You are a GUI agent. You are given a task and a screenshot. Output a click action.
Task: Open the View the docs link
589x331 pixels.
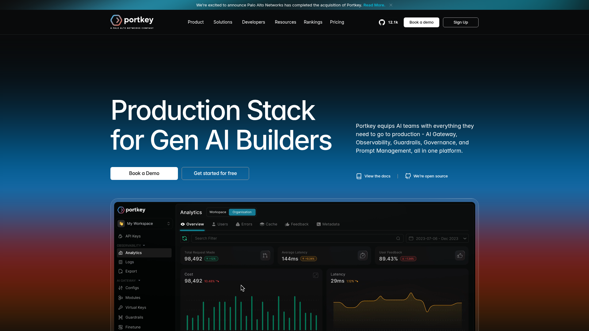[x=373, y=176]
